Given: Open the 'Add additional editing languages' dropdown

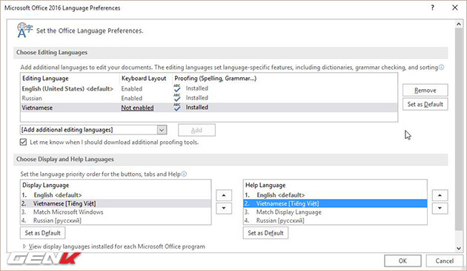Looking at the screenshot, I should [x=162, y=130].
